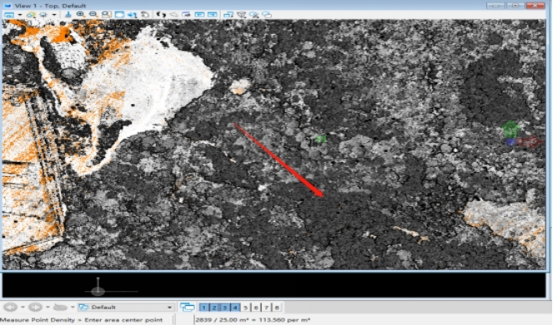Toggle view 5 on

pos(246,308)
